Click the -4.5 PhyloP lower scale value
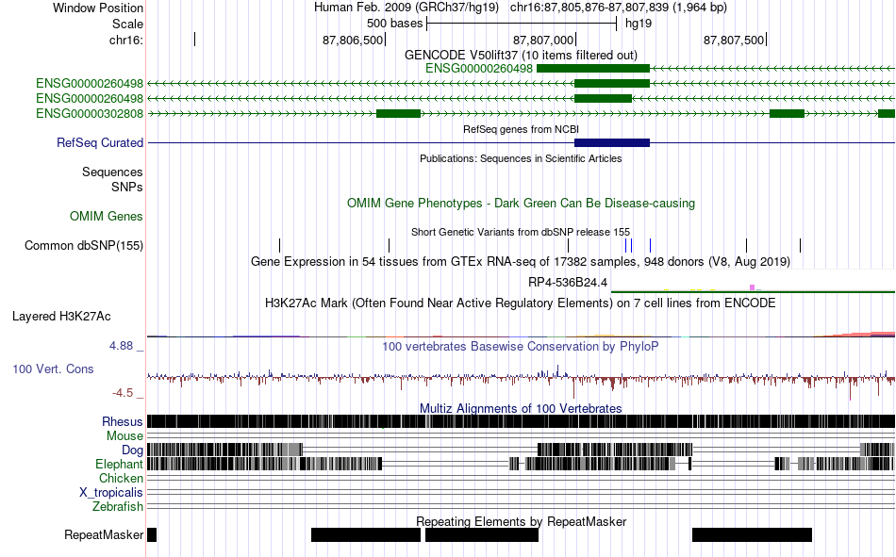Viewport: 896px width, 557px height. point(123,393)
